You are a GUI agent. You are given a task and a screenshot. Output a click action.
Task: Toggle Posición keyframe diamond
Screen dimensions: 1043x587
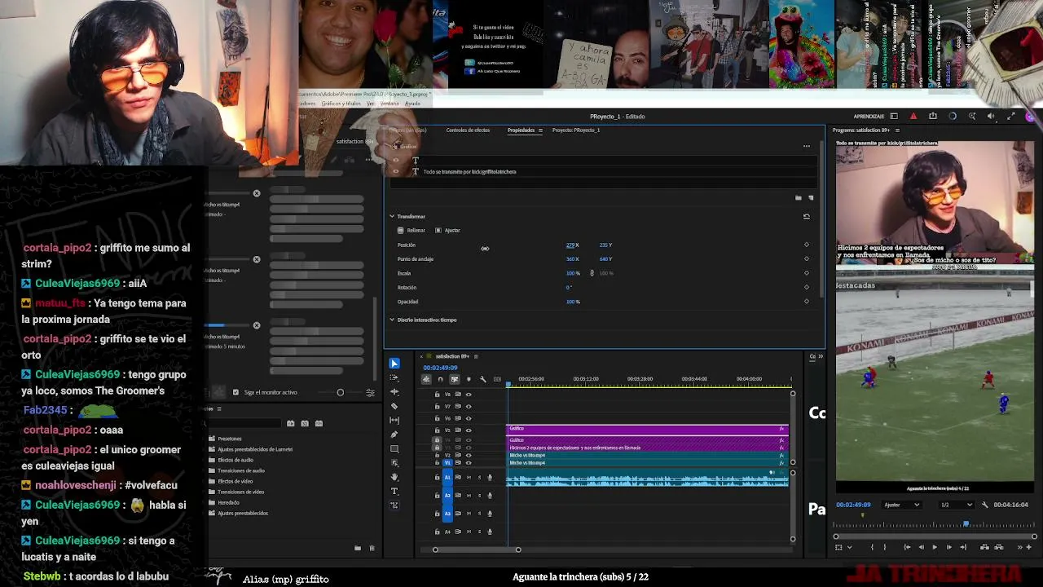pos(807,245)
